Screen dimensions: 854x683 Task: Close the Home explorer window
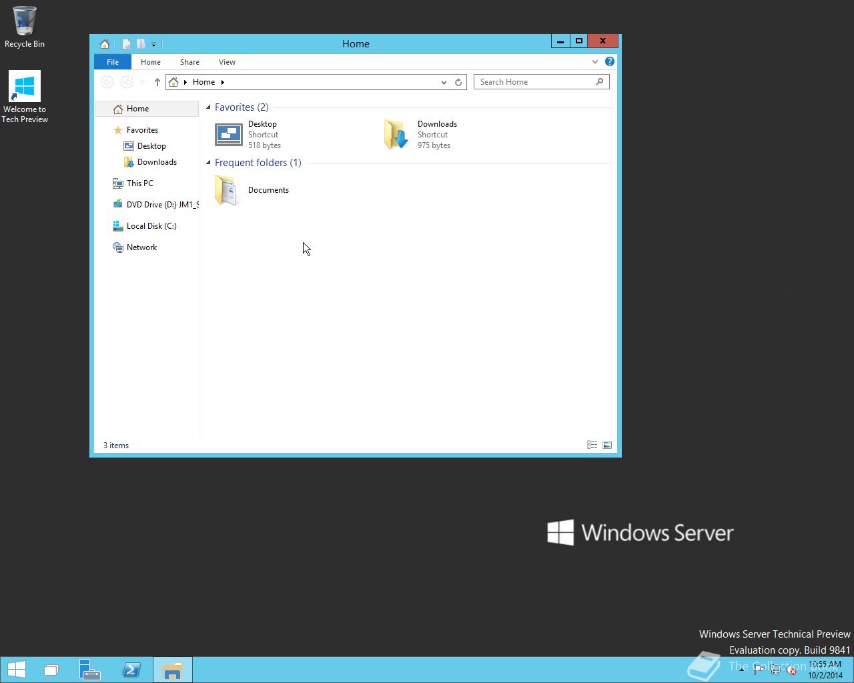[603, 41]
